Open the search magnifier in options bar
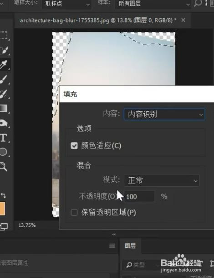 pyautogui.click(x=198, y=3)
